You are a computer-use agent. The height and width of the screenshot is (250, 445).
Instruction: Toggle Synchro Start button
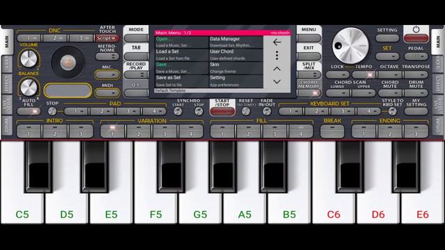(178, 111)
